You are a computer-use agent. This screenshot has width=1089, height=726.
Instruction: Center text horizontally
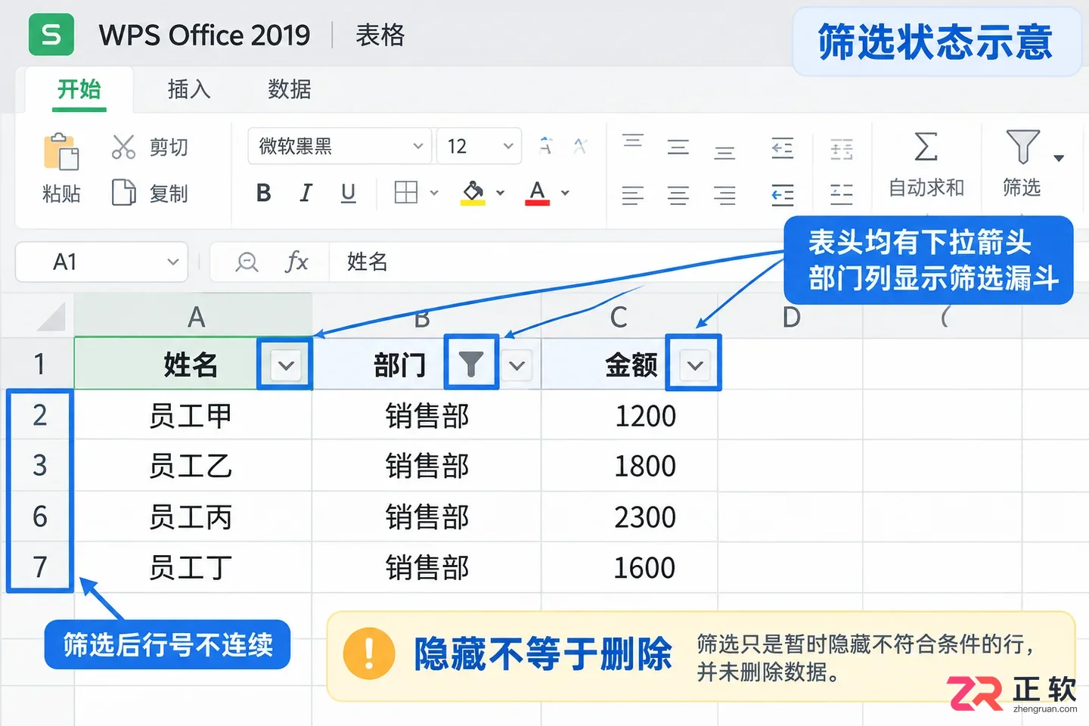tap(678, 196)
